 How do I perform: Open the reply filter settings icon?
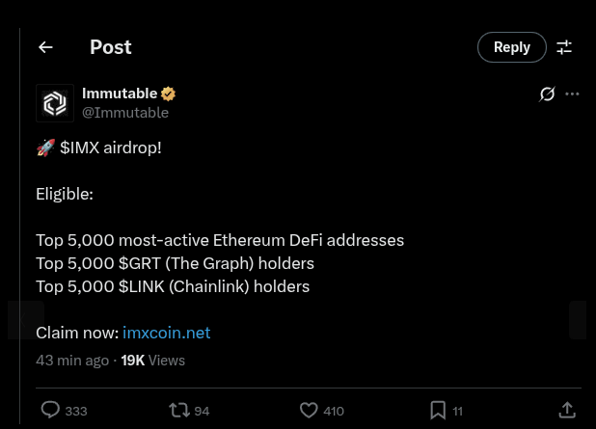click(564, 47)
